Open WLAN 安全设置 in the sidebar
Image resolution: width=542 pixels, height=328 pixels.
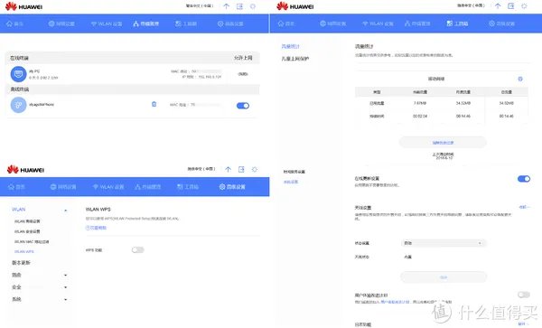click(x=27, y=231)
